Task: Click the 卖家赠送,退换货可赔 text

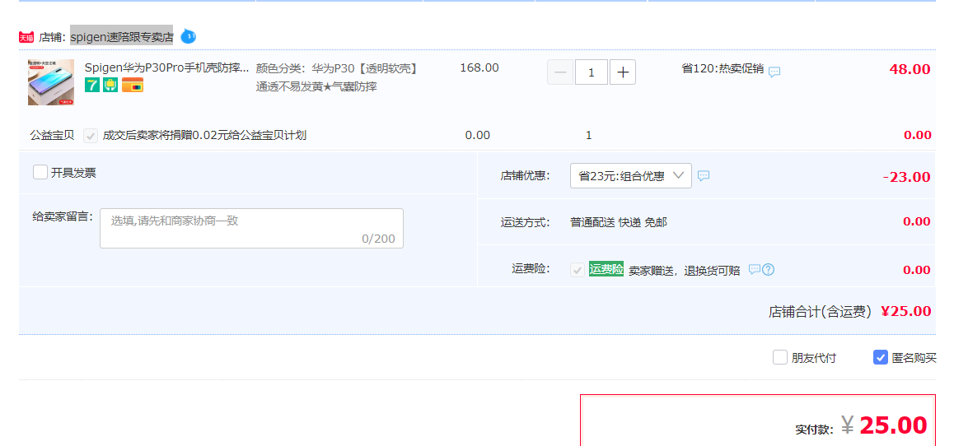Action: pos(684,271)
